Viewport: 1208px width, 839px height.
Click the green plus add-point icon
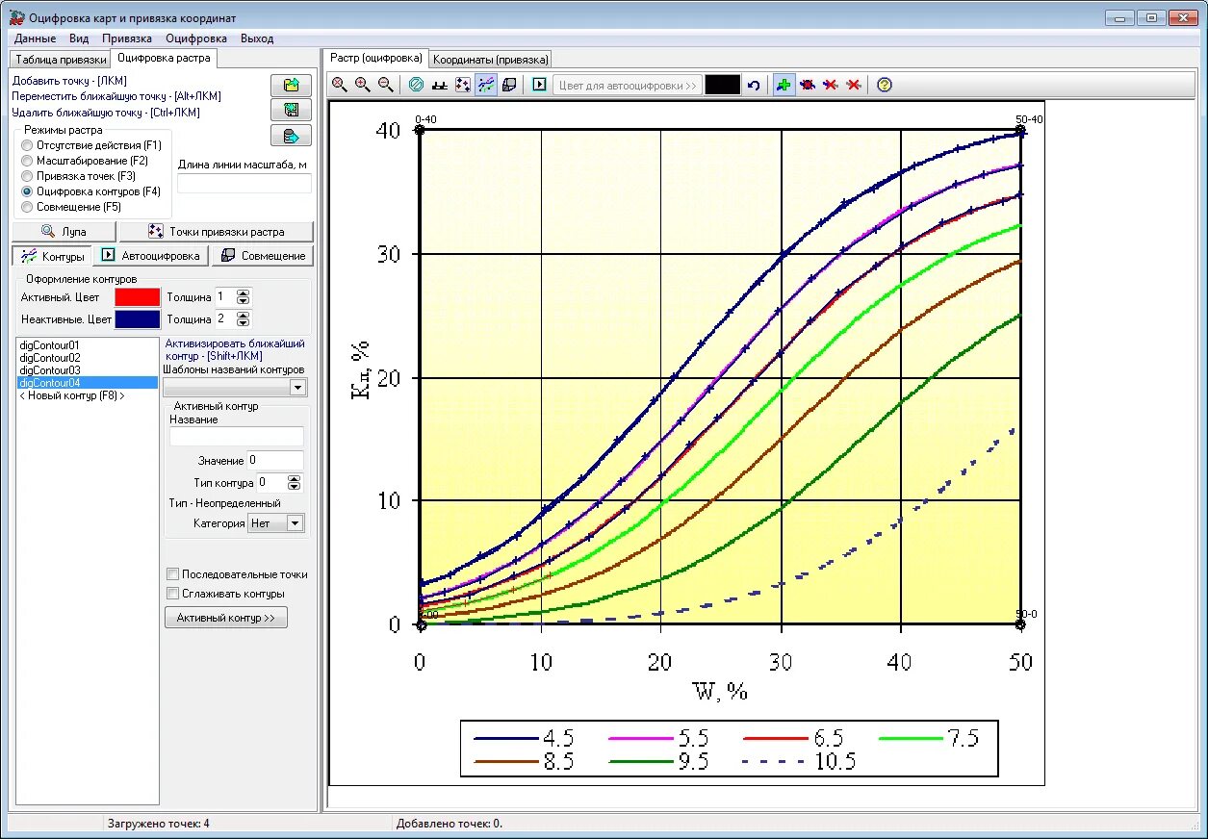(784, 85)
